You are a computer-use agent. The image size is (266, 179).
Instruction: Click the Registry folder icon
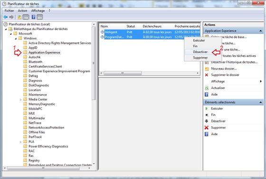(x=25, y=160)
